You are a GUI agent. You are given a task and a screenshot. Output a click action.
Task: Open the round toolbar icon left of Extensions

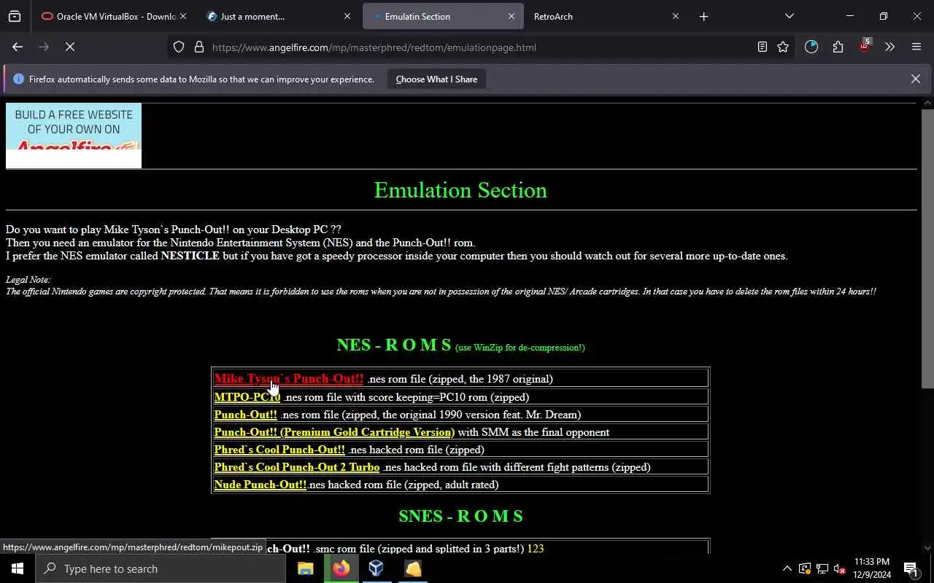(811, 47)
